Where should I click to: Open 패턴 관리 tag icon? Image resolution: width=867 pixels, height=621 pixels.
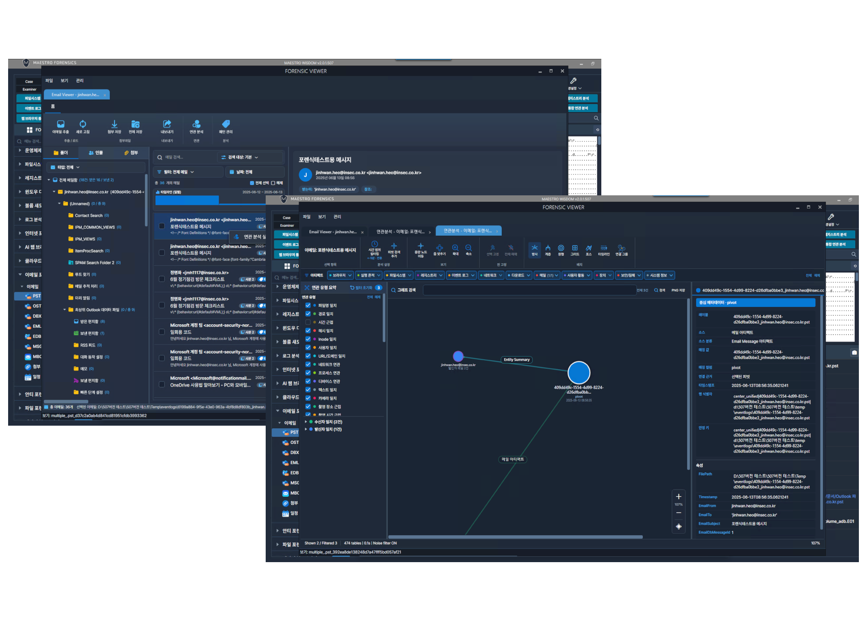coord(226,124)
